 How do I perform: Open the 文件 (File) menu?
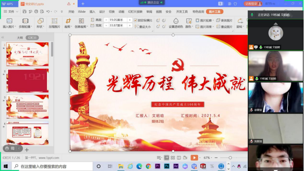pos(11,11)
